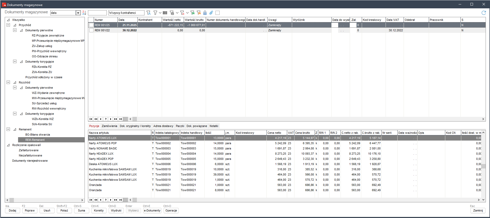Click the paperclip attachments icon
490x218 pixels.
point(211,13)
